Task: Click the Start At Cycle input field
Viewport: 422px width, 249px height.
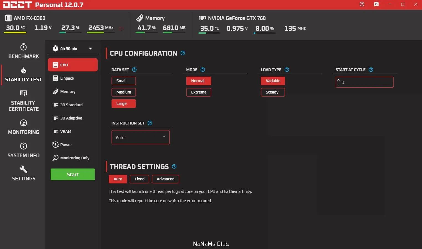Action: coord(365,82)
